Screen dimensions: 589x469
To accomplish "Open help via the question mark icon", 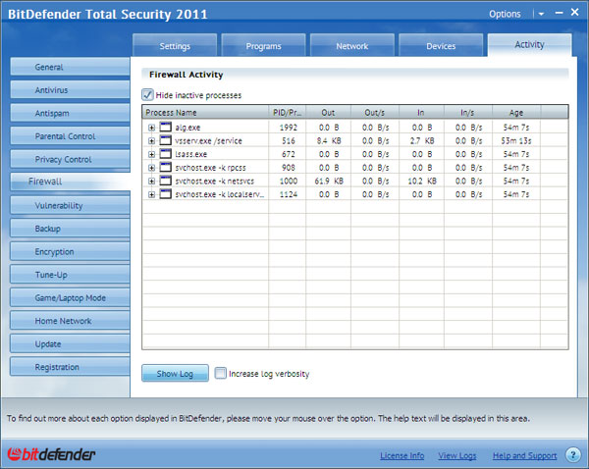I will (x=573, y=455).
